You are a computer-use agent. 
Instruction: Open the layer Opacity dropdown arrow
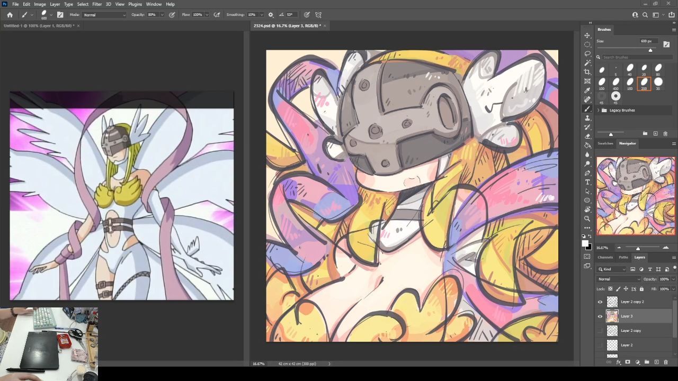(x=673, y=279)
